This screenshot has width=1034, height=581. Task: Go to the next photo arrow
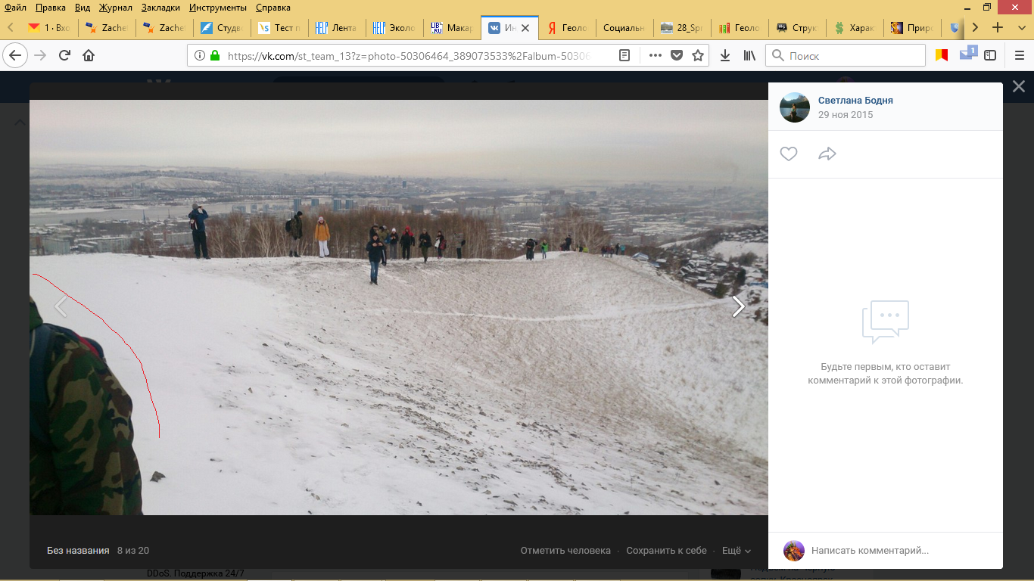pyautogui.click(x=738, y=306)
